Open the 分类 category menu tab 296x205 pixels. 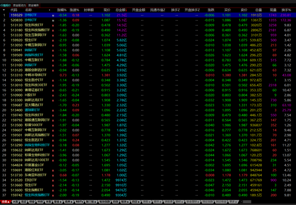click(x=6, y=202)
